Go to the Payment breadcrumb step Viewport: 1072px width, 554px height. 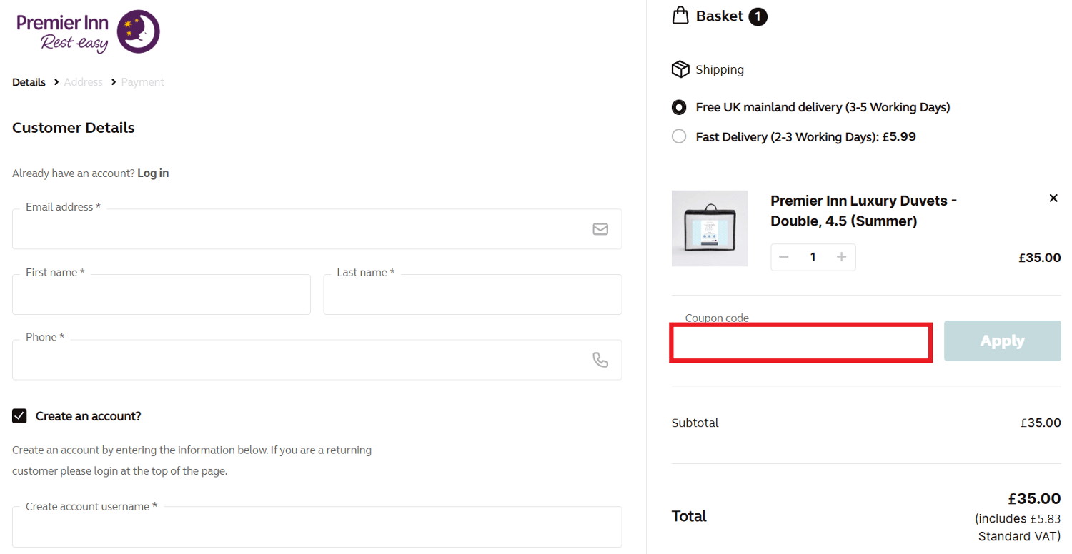[143, 82]
